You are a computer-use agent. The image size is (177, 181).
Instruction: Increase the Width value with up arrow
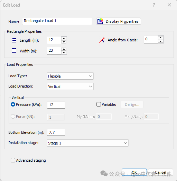64,49
